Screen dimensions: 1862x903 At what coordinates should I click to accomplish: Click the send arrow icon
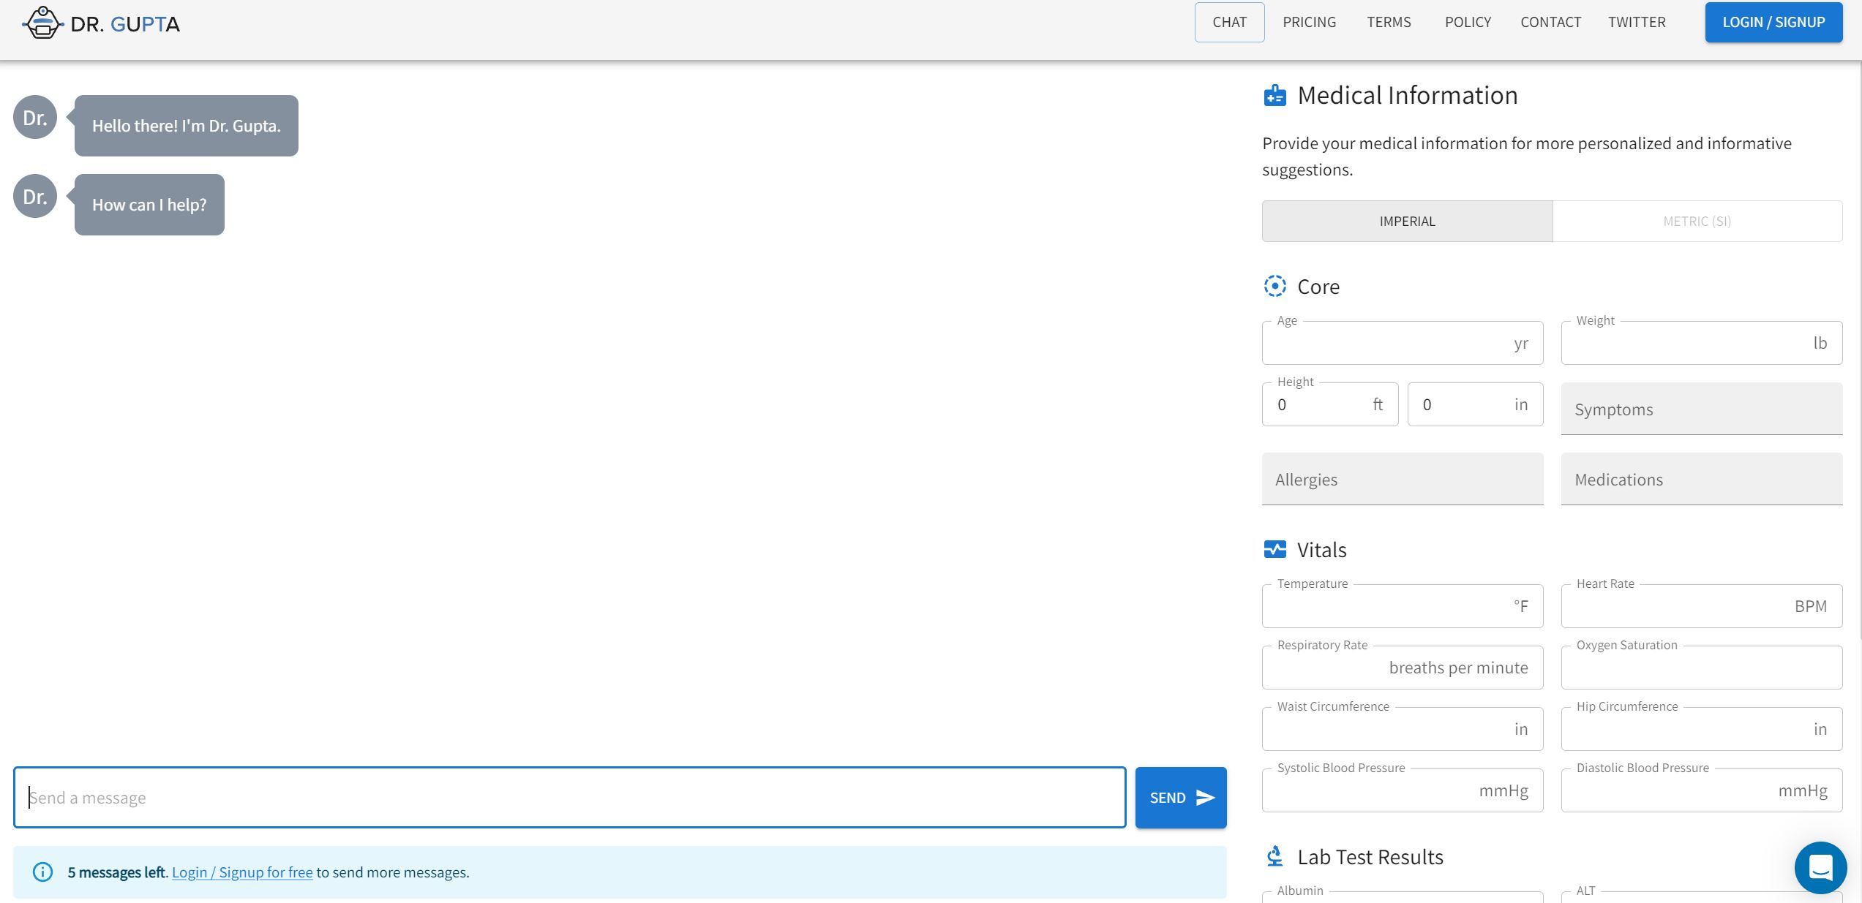pyautogui.click(x=1204, y=797)
